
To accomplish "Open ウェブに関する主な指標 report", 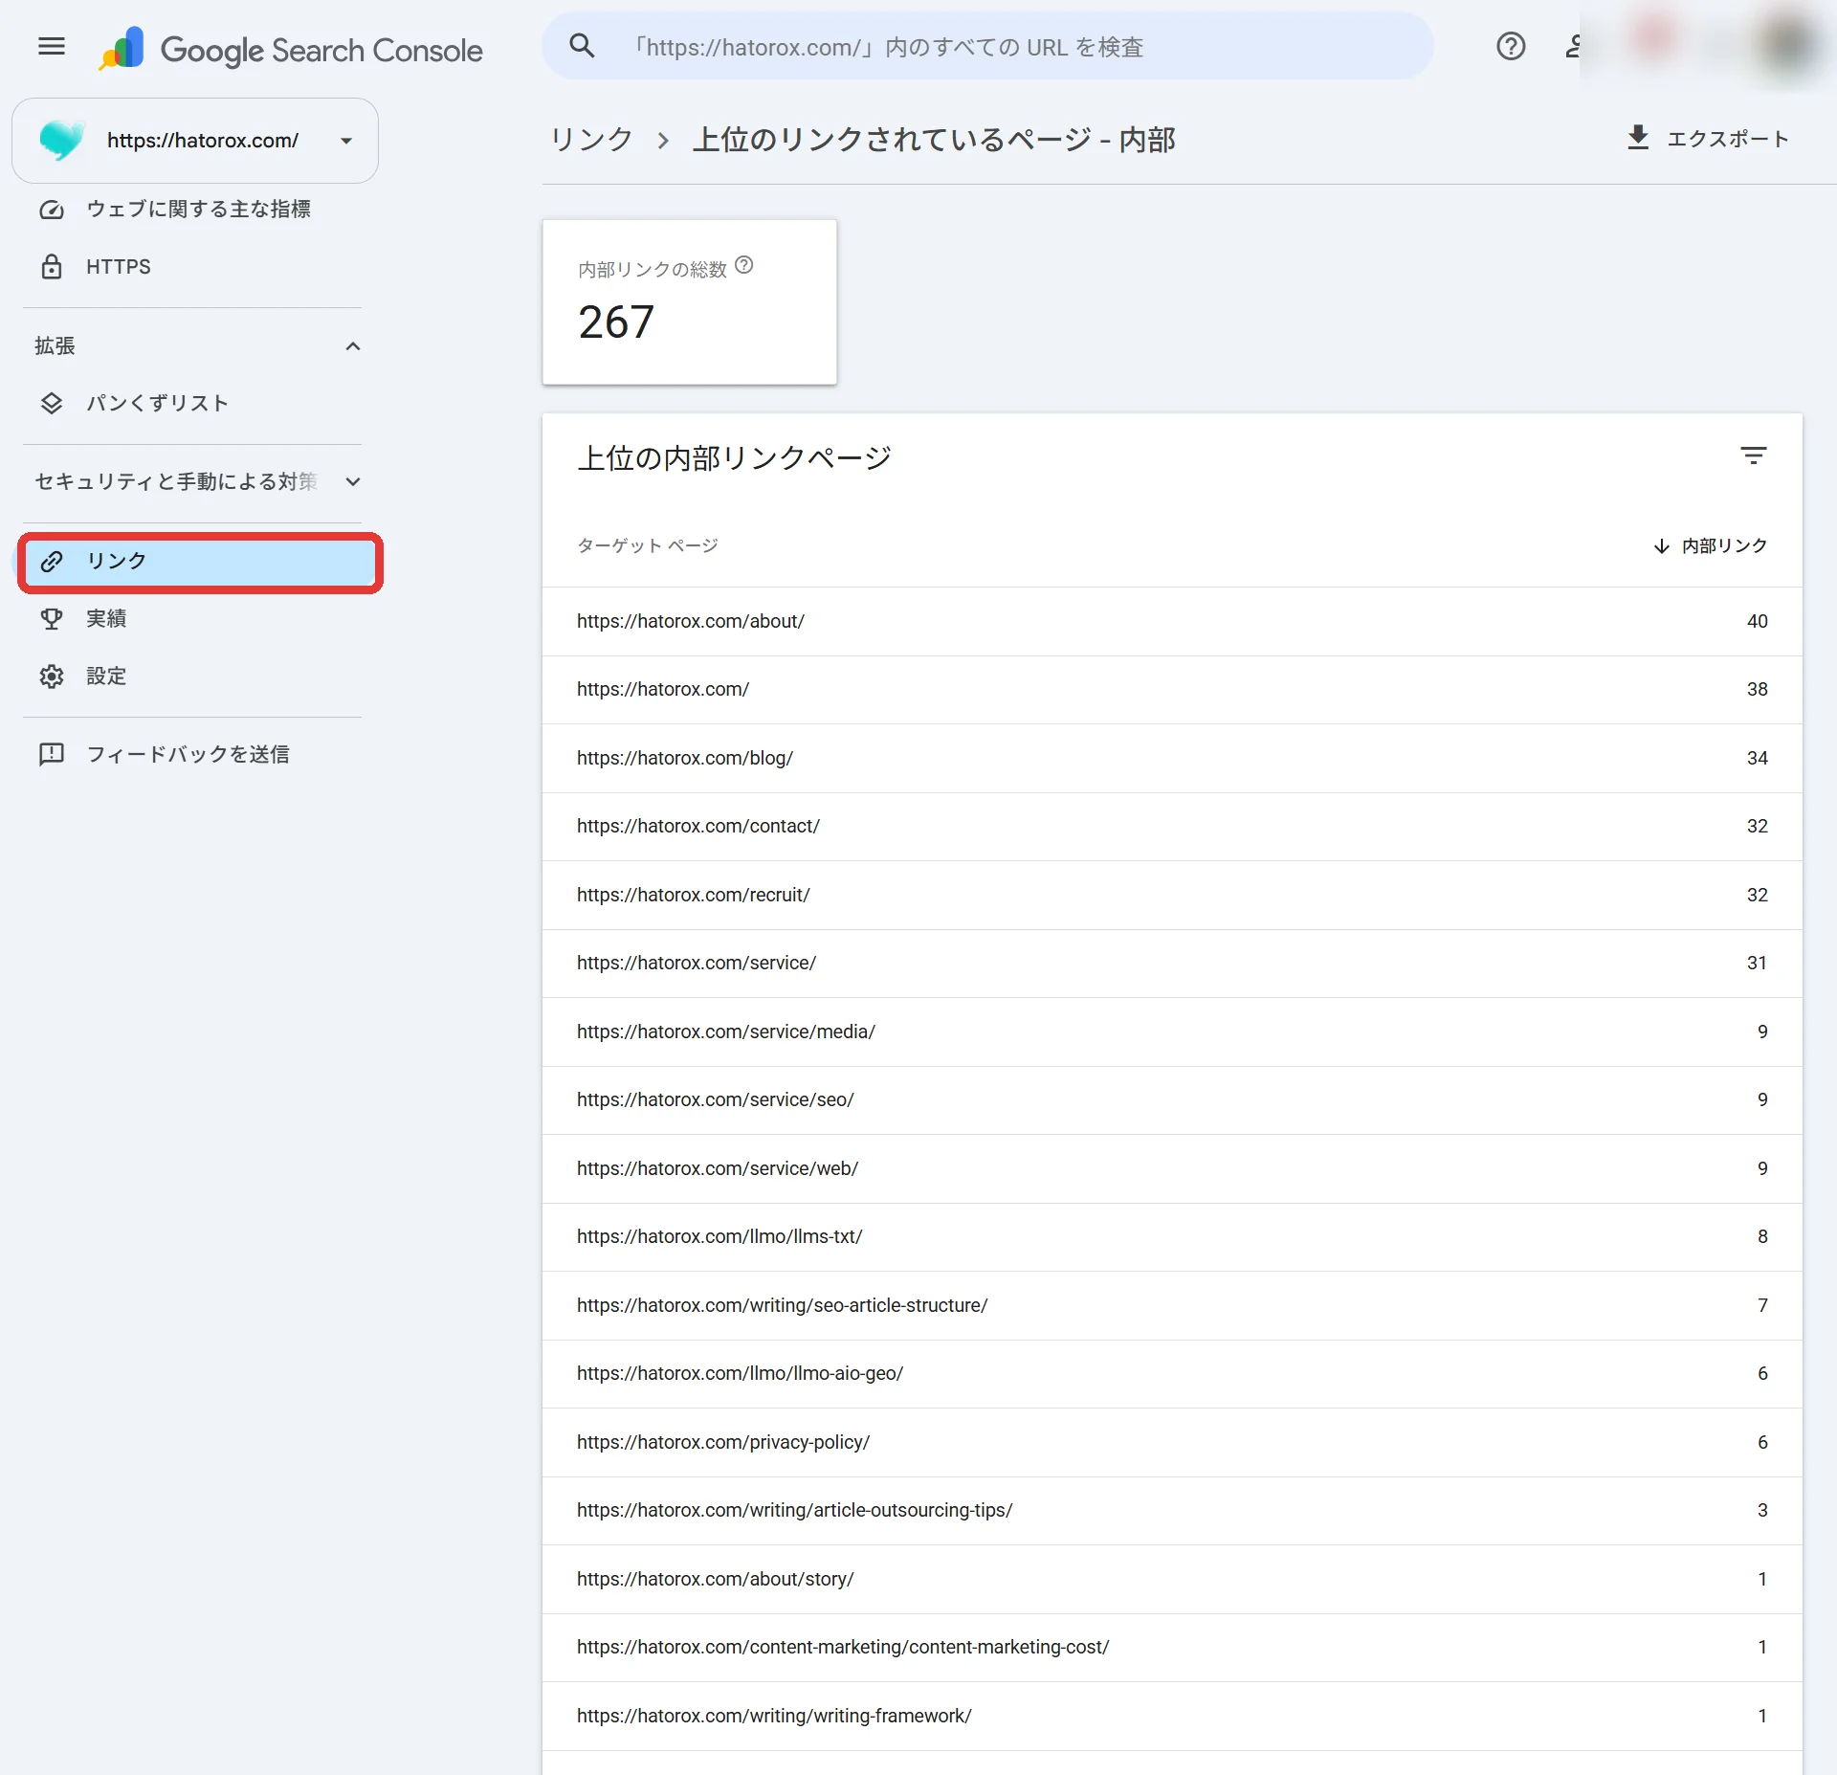I will pyautogui.click(x=198, y=210).
